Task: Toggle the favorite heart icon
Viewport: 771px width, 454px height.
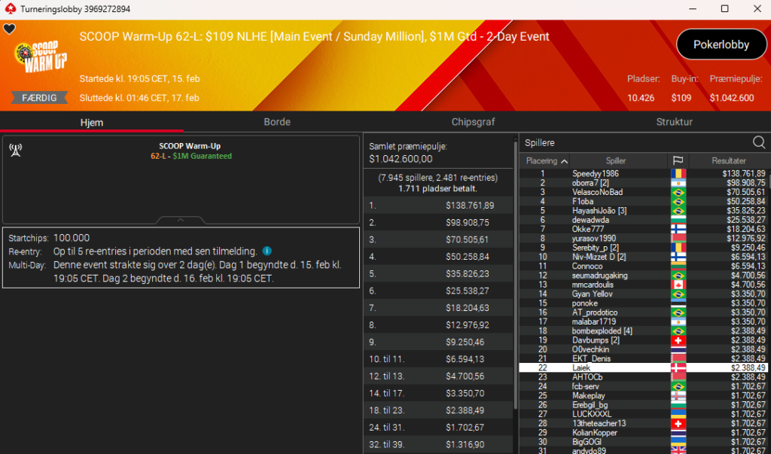Action: point(9,29)
